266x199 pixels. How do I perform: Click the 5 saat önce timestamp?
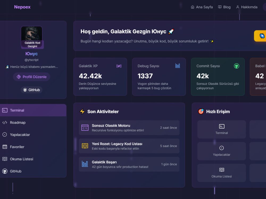pyautogui.click(x=168, y=146)
